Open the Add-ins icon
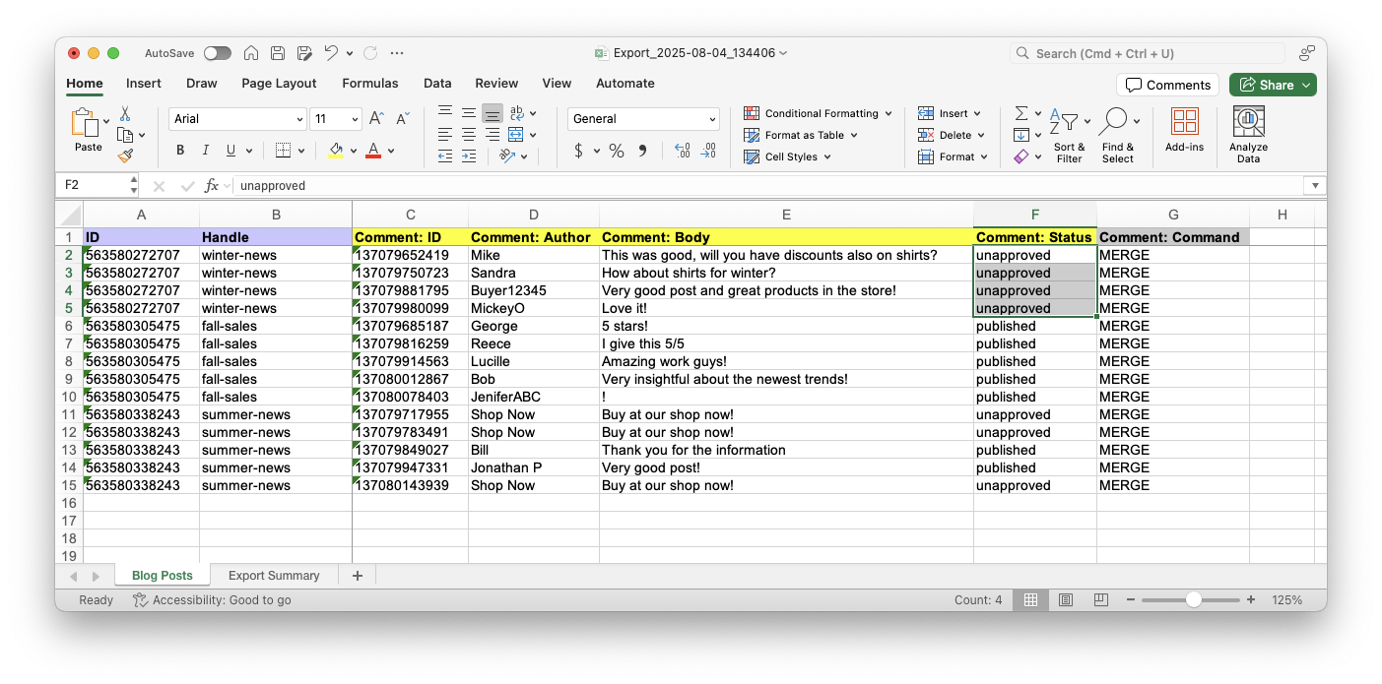This screenshot has height=684, width=1382. click(1184, 122)
